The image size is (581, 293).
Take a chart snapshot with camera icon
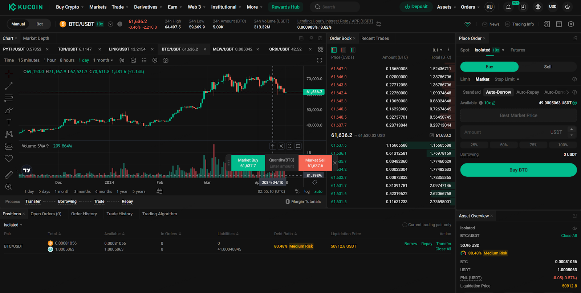click(166, 60)
